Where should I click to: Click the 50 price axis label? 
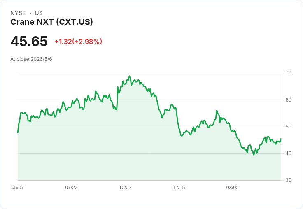pyautogui.click(x=288, y=127)
